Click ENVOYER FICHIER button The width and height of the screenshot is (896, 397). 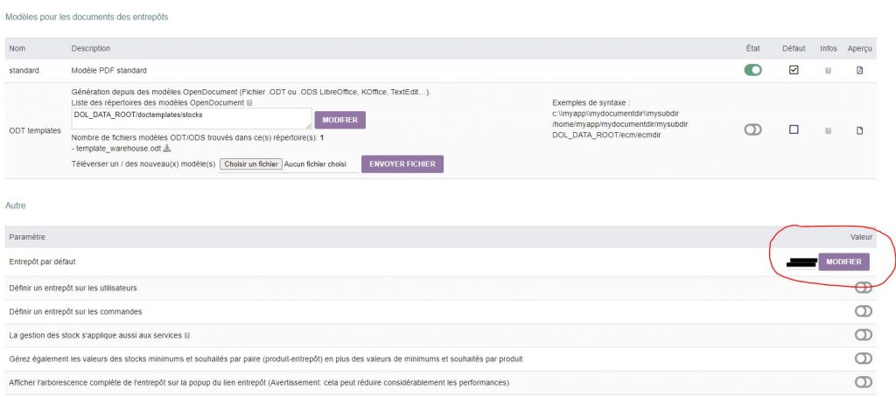[402, 164]
